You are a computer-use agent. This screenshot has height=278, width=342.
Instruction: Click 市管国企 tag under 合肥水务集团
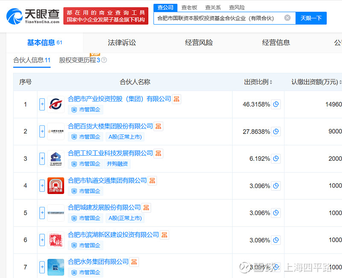click(85, 272)
